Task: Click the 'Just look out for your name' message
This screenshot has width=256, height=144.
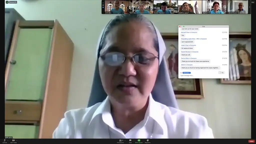Action: pyautogui.click(x=190, y=29)
